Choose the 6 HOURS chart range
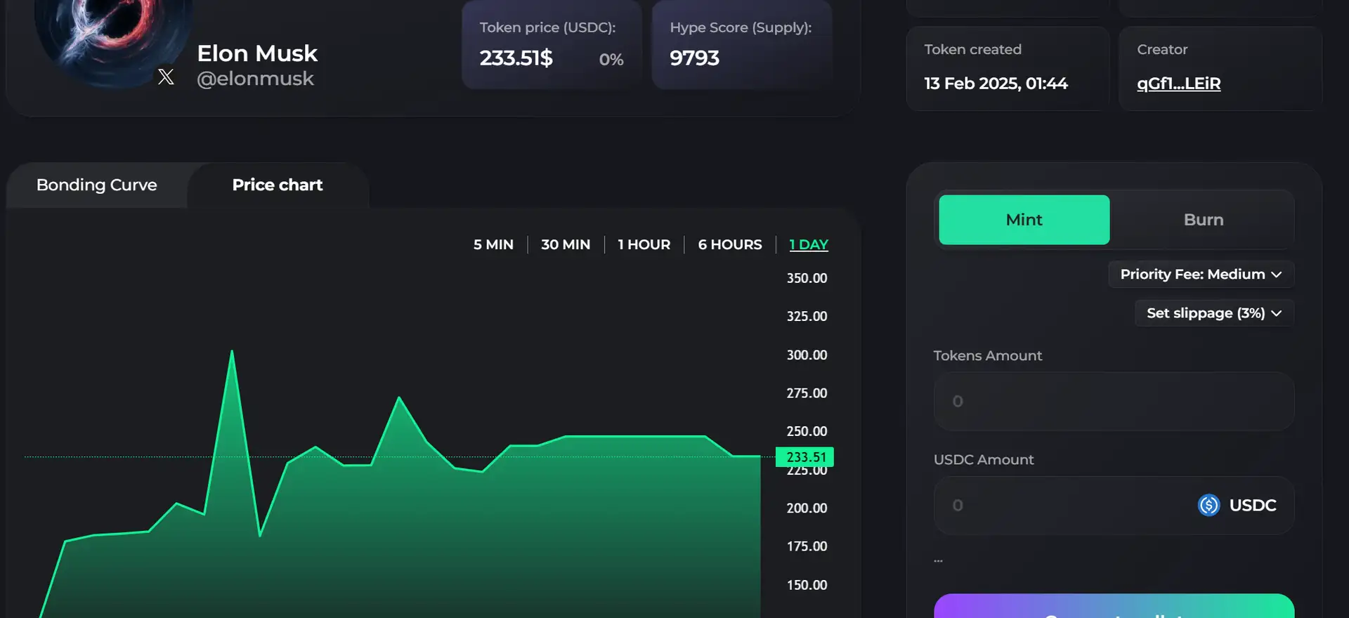Screen dimensions: 1349x618 (x=729, y=244)
